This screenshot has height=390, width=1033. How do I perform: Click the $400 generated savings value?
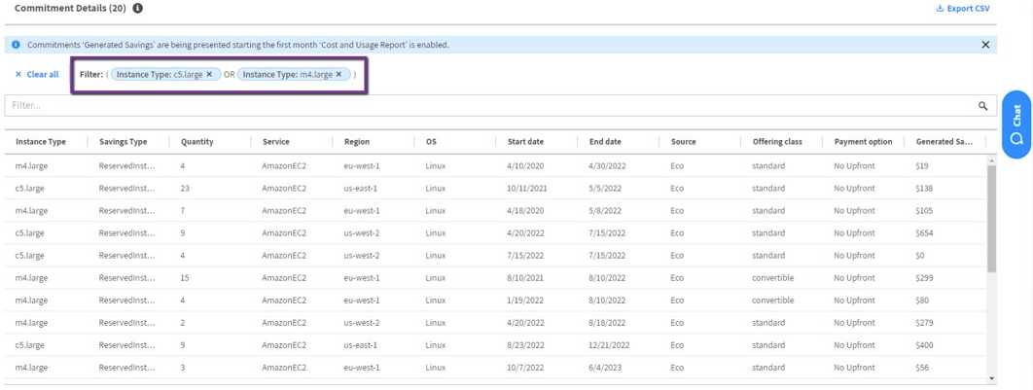924,345
